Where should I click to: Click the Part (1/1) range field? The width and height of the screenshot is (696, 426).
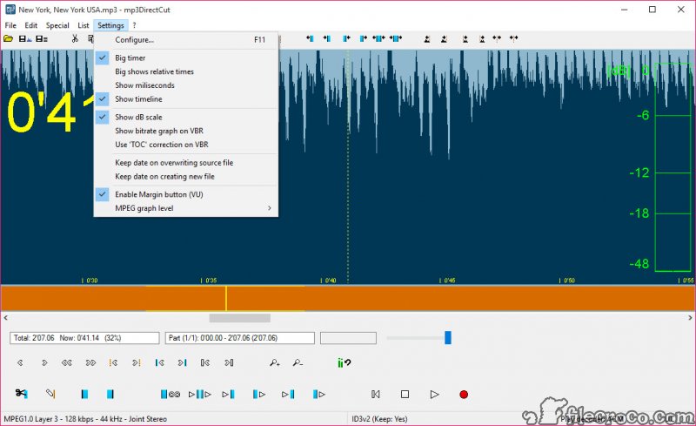(240, 338)
